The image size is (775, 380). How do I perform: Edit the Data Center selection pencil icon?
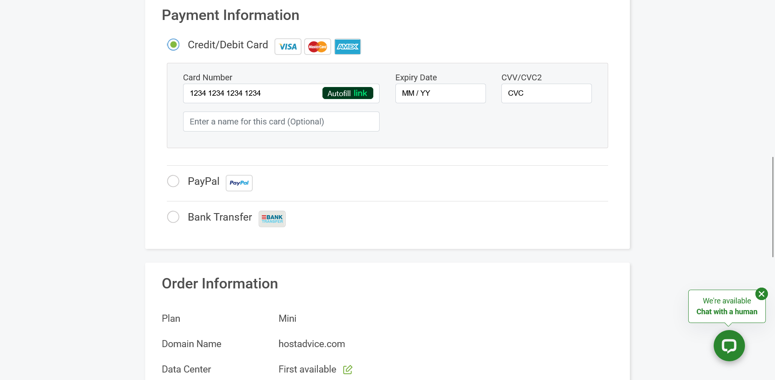347,370
